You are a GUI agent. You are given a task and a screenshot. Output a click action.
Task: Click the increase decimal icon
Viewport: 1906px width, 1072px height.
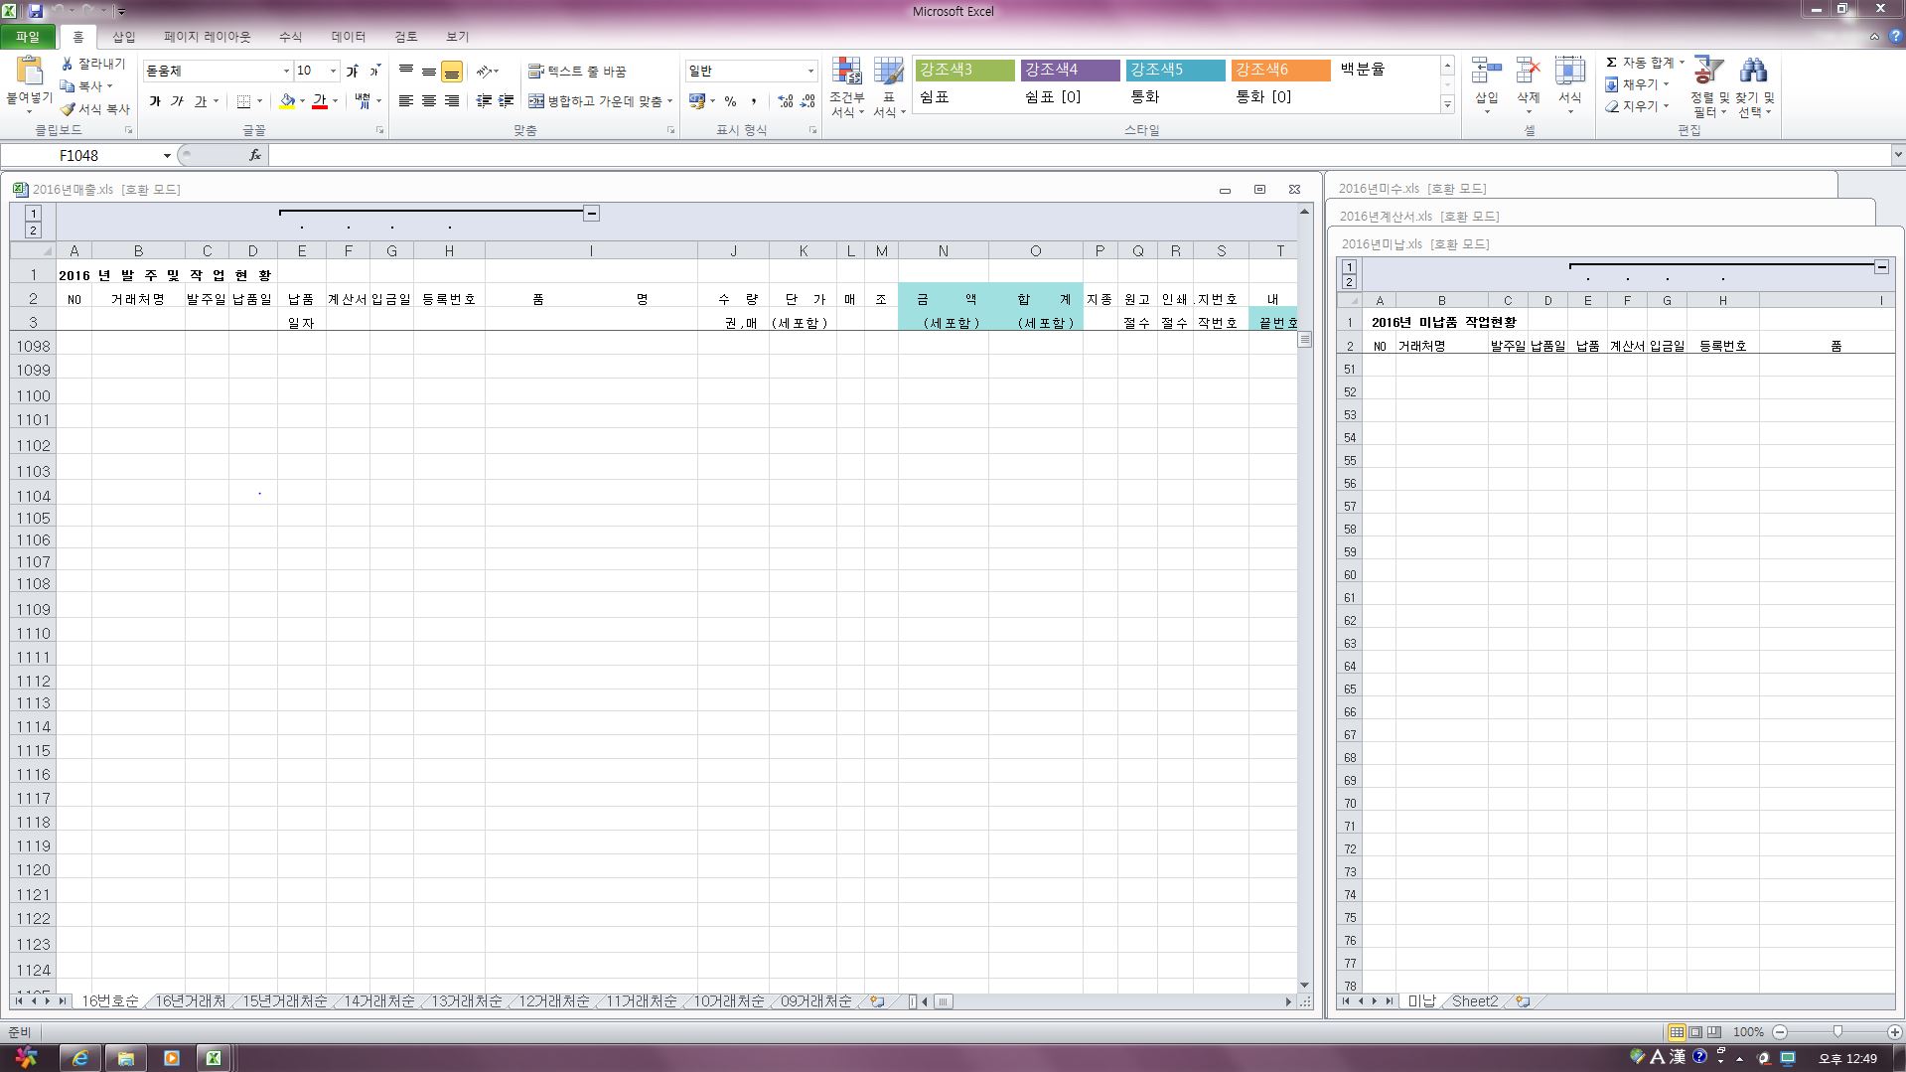click(785, 101)
